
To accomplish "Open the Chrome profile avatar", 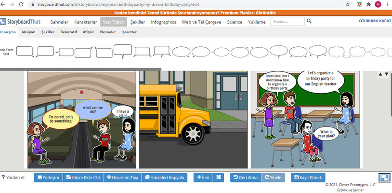I will 378,4.
